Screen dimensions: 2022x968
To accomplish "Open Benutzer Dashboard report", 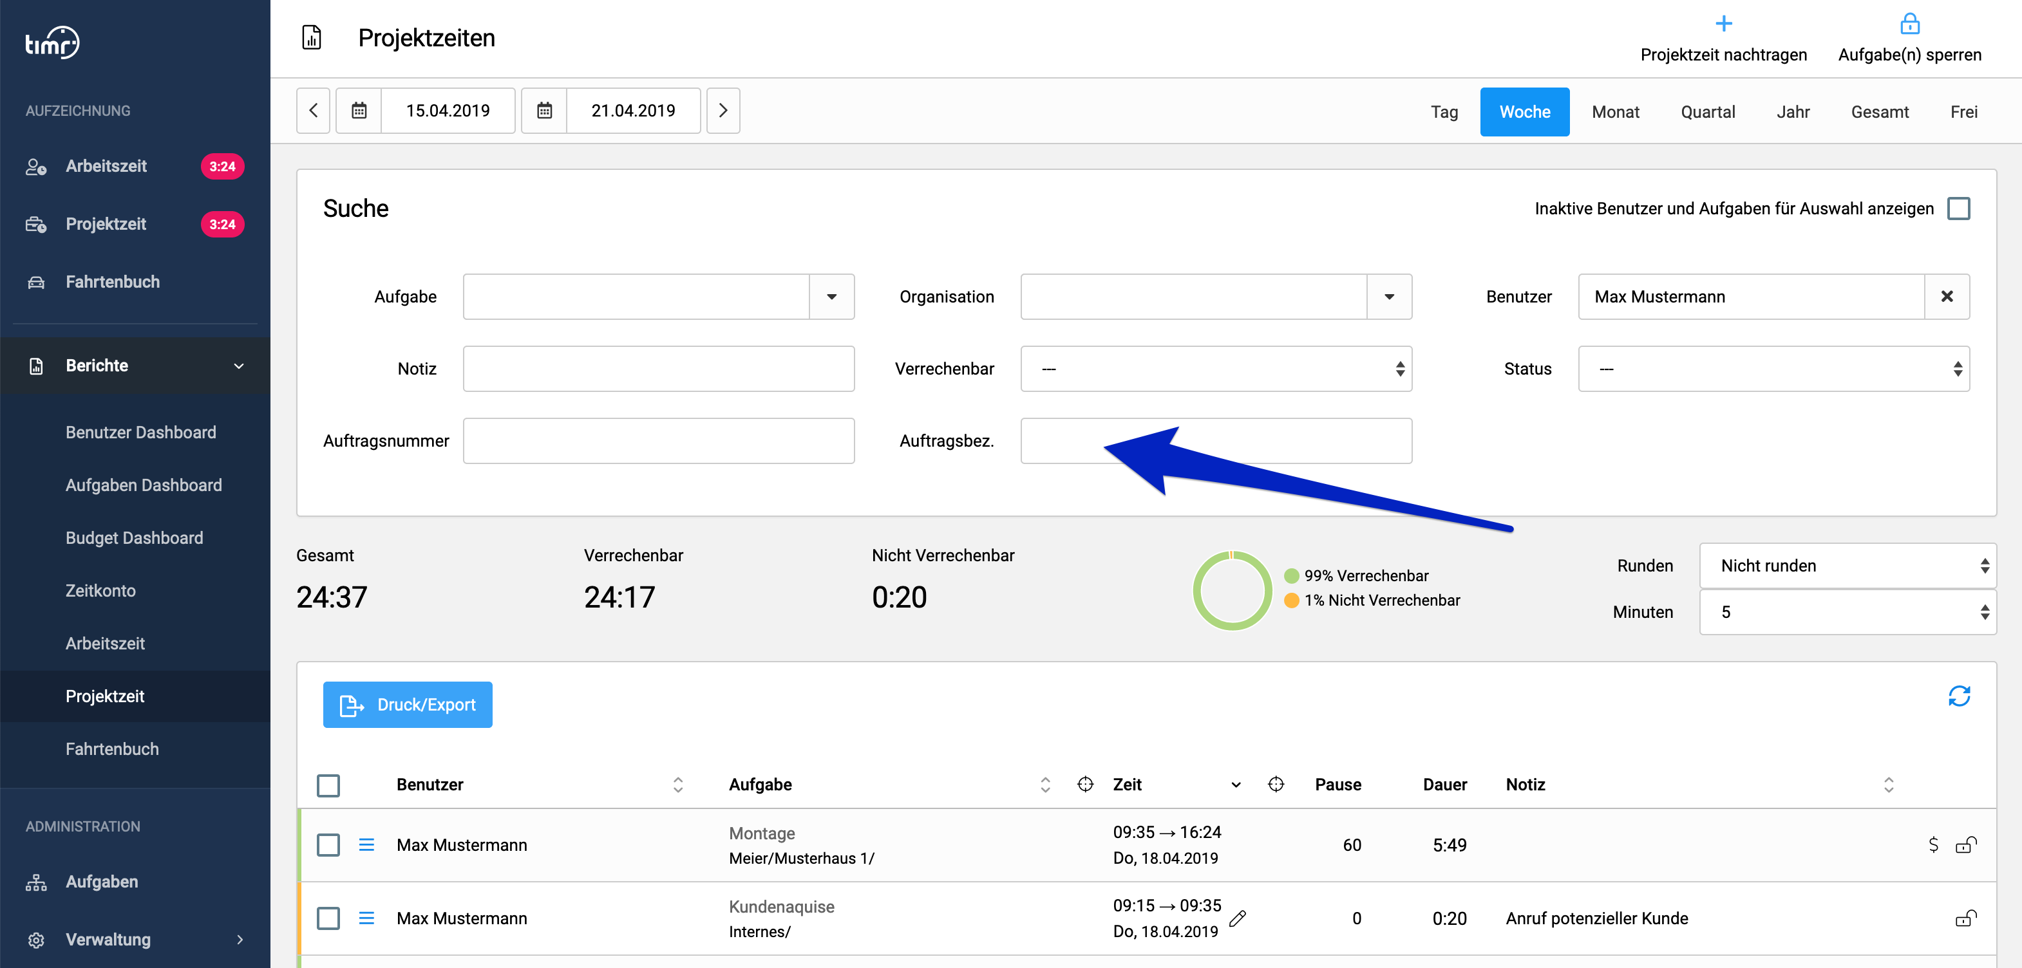I will point(140,433).
